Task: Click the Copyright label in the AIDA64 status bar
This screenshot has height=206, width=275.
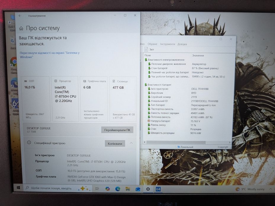Action: [x=223, y=147]
